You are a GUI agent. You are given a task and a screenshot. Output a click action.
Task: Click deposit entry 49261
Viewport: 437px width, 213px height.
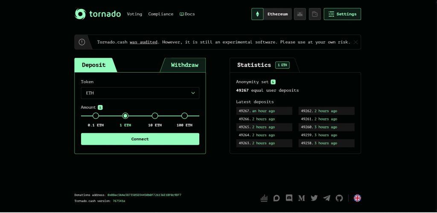pyautogui.click(x=326, y=119)
